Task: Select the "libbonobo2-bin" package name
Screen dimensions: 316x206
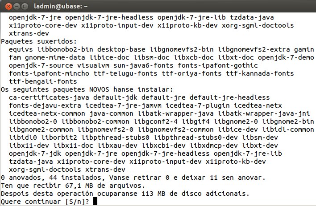Action: 65,49
